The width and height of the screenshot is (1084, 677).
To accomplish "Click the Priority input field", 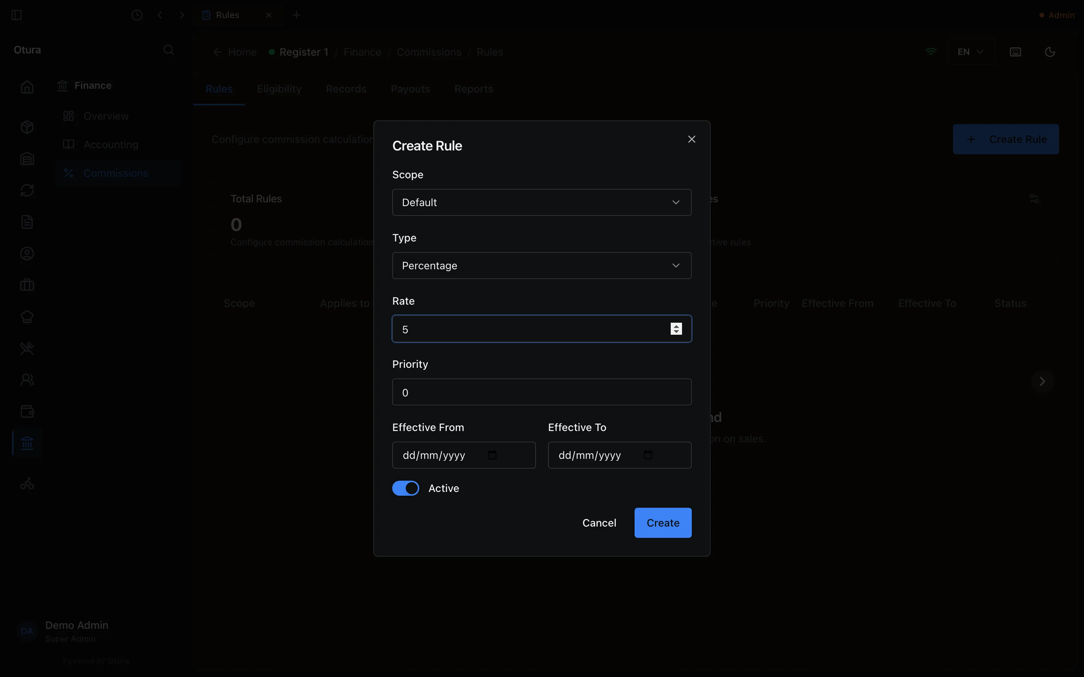I will (x=542, y=392).
